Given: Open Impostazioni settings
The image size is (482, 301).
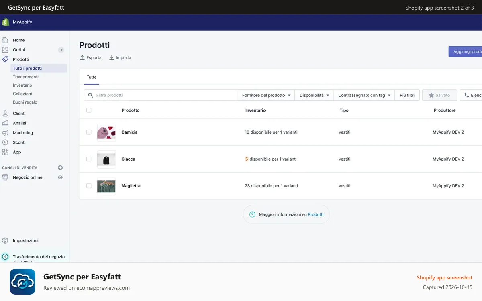Looking at the screenshot, I should tap(26, 241).
